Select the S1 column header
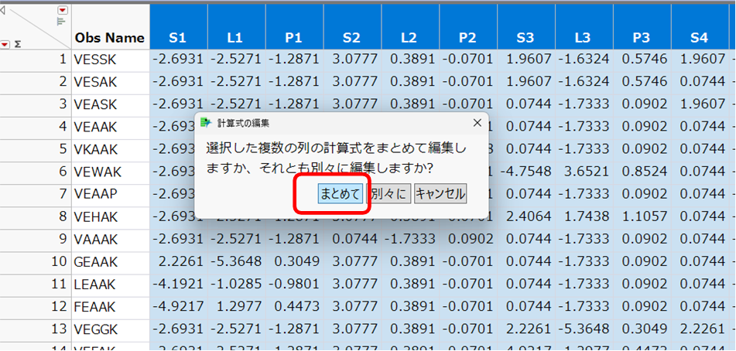 178,27
